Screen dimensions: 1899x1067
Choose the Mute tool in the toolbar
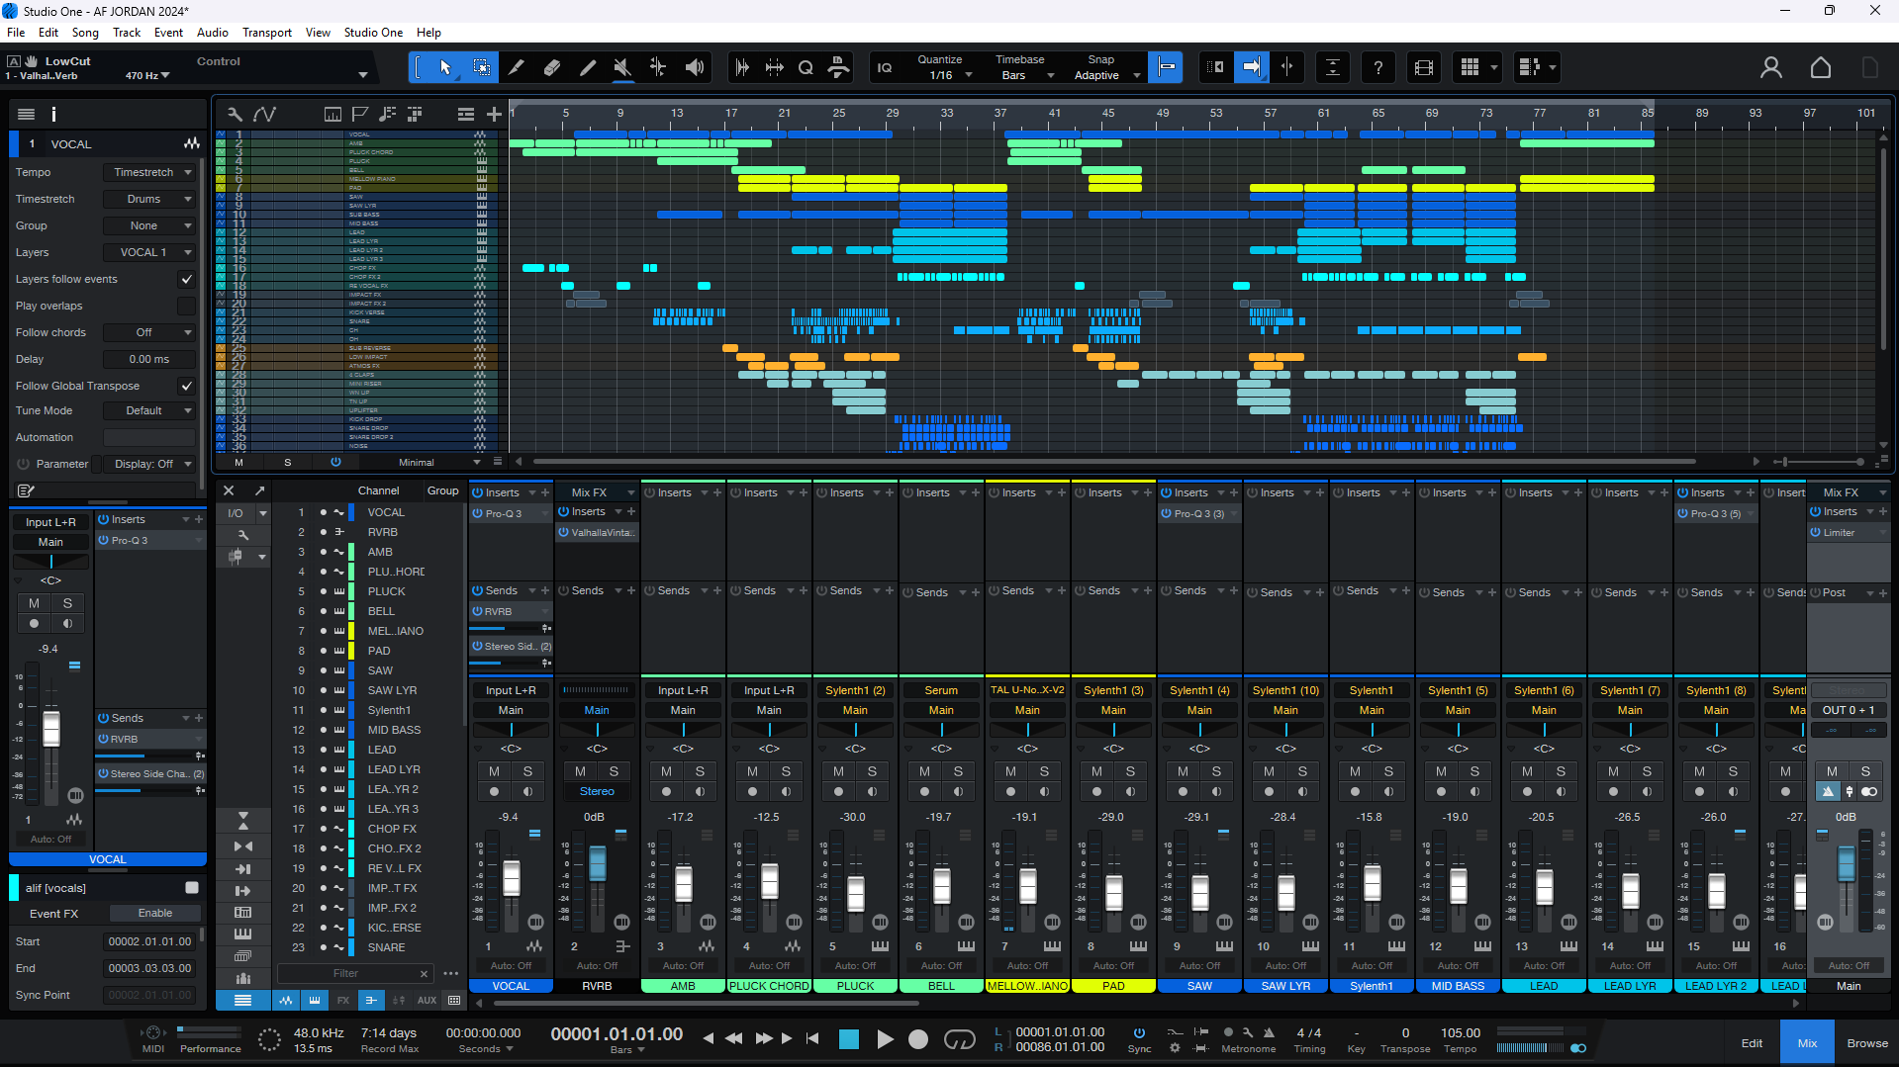[622, 67]
